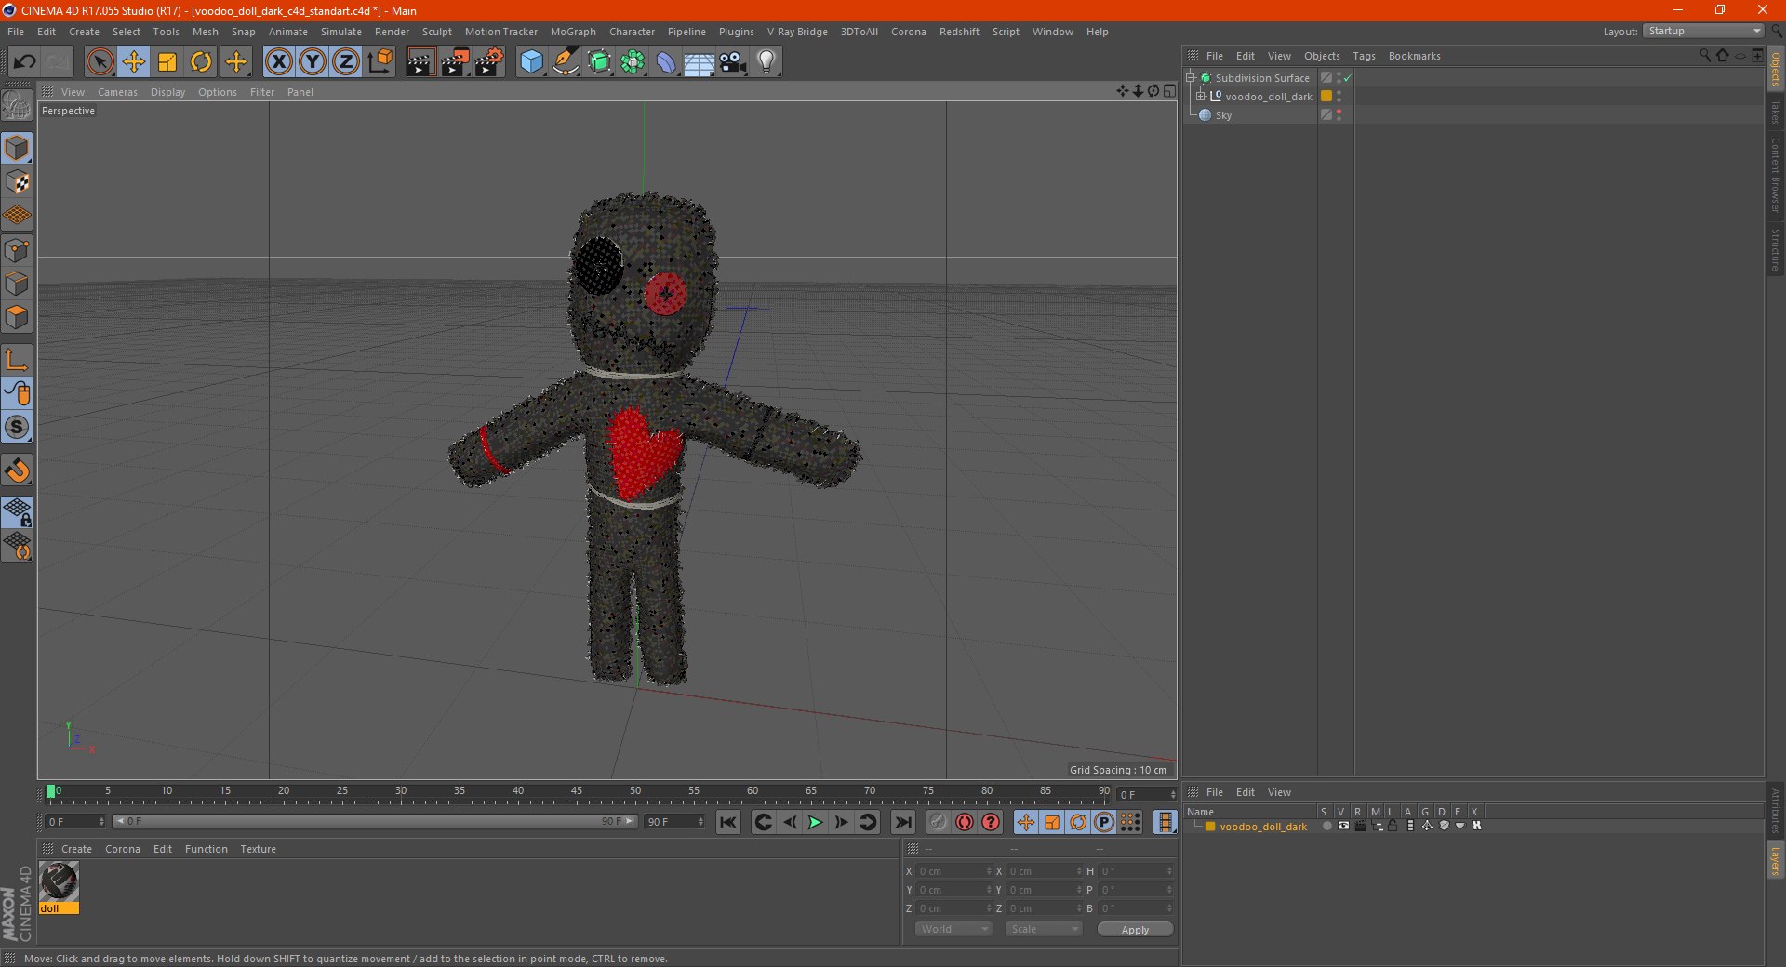Toggle Z axis lock
The image size is (1786, 967).
pyautogui.click(x=346, y=62)
